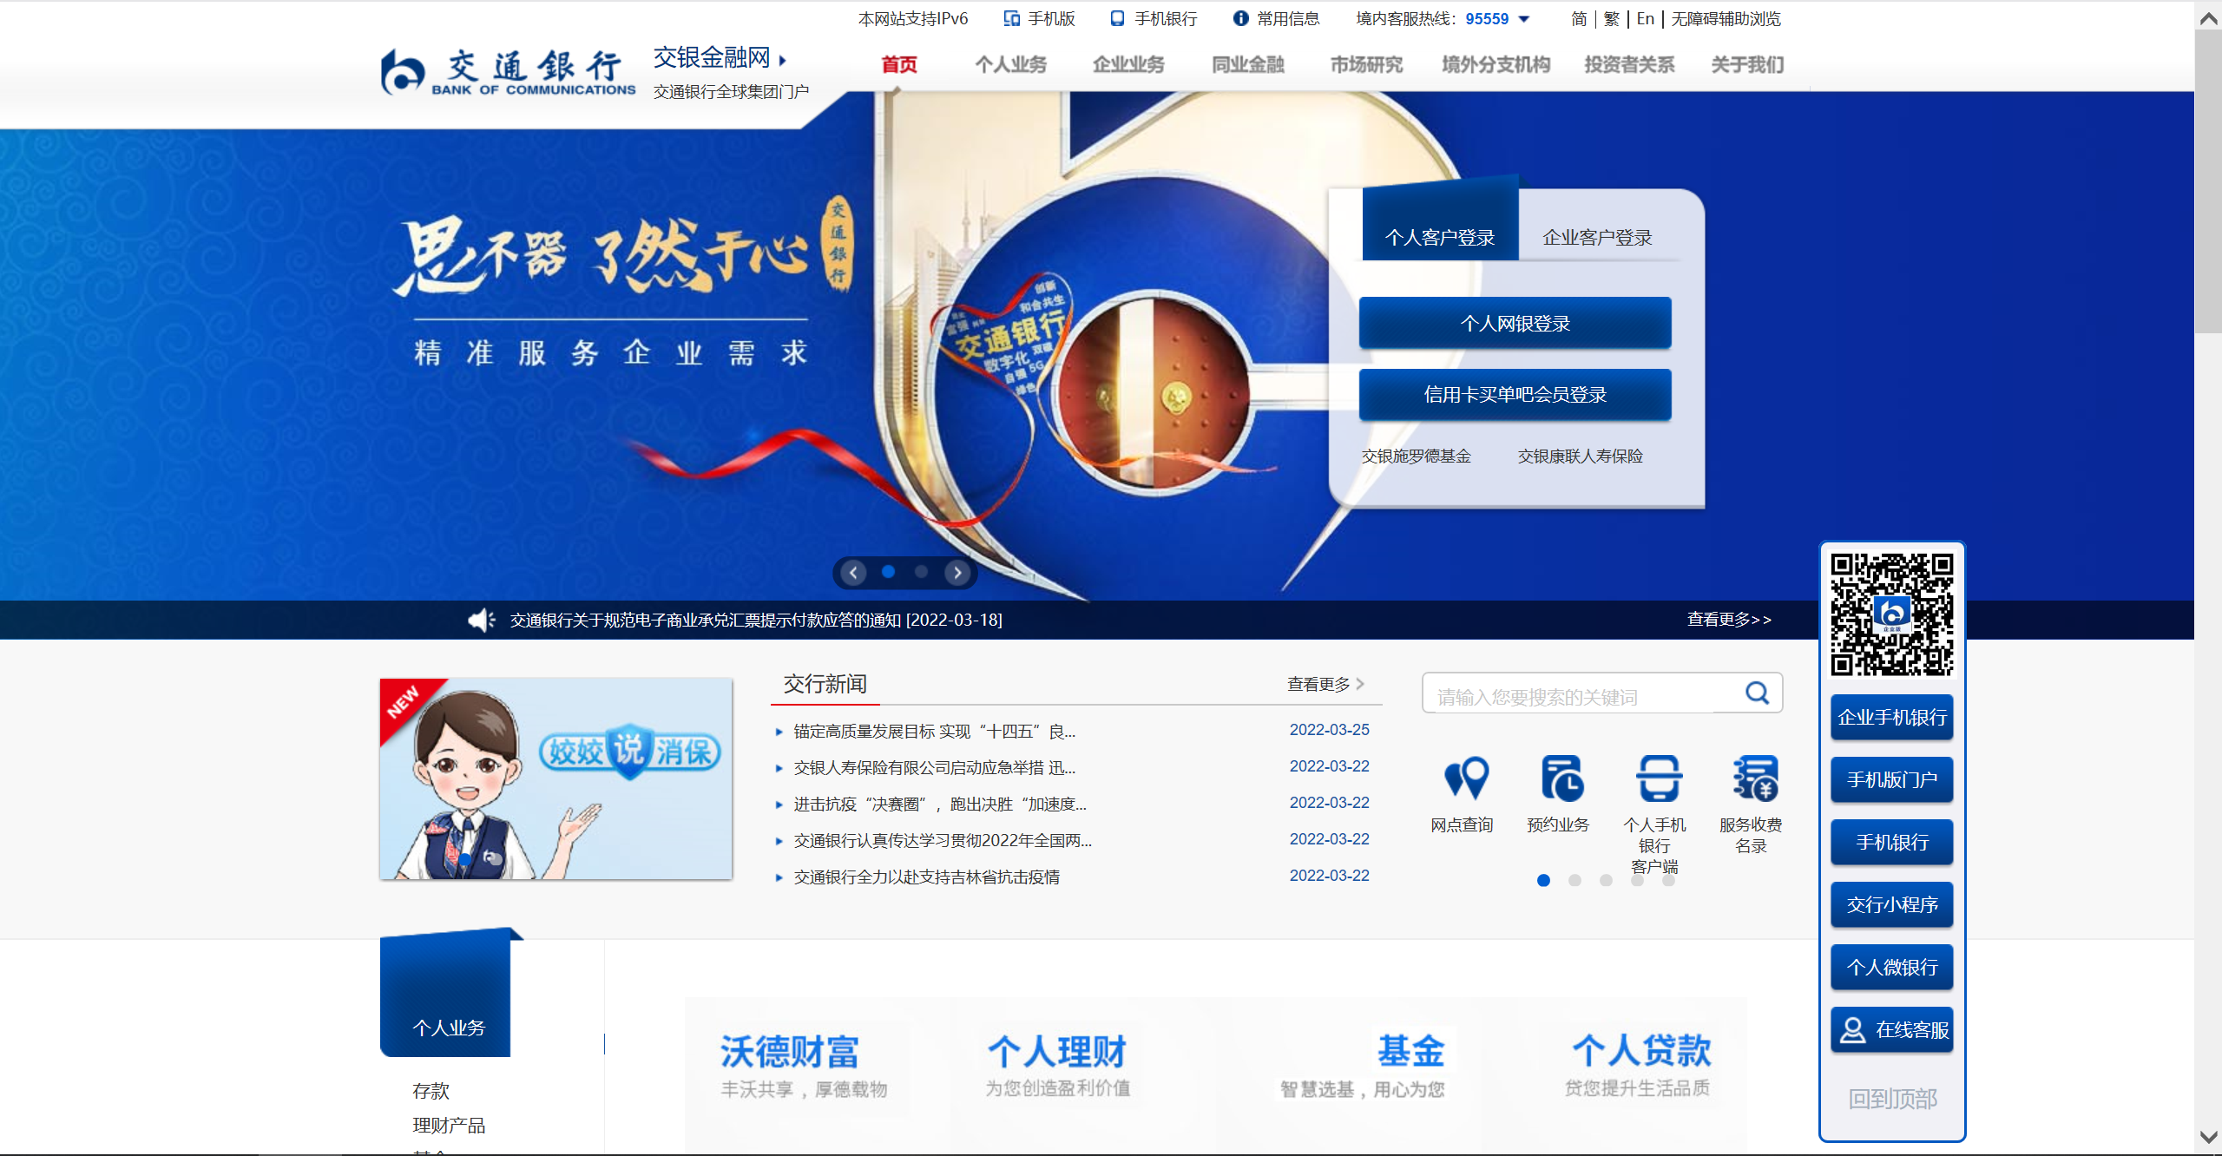Open the 姣姣说消保 promotional image
The image size is (2222, 1156).
tap(556, 778)
